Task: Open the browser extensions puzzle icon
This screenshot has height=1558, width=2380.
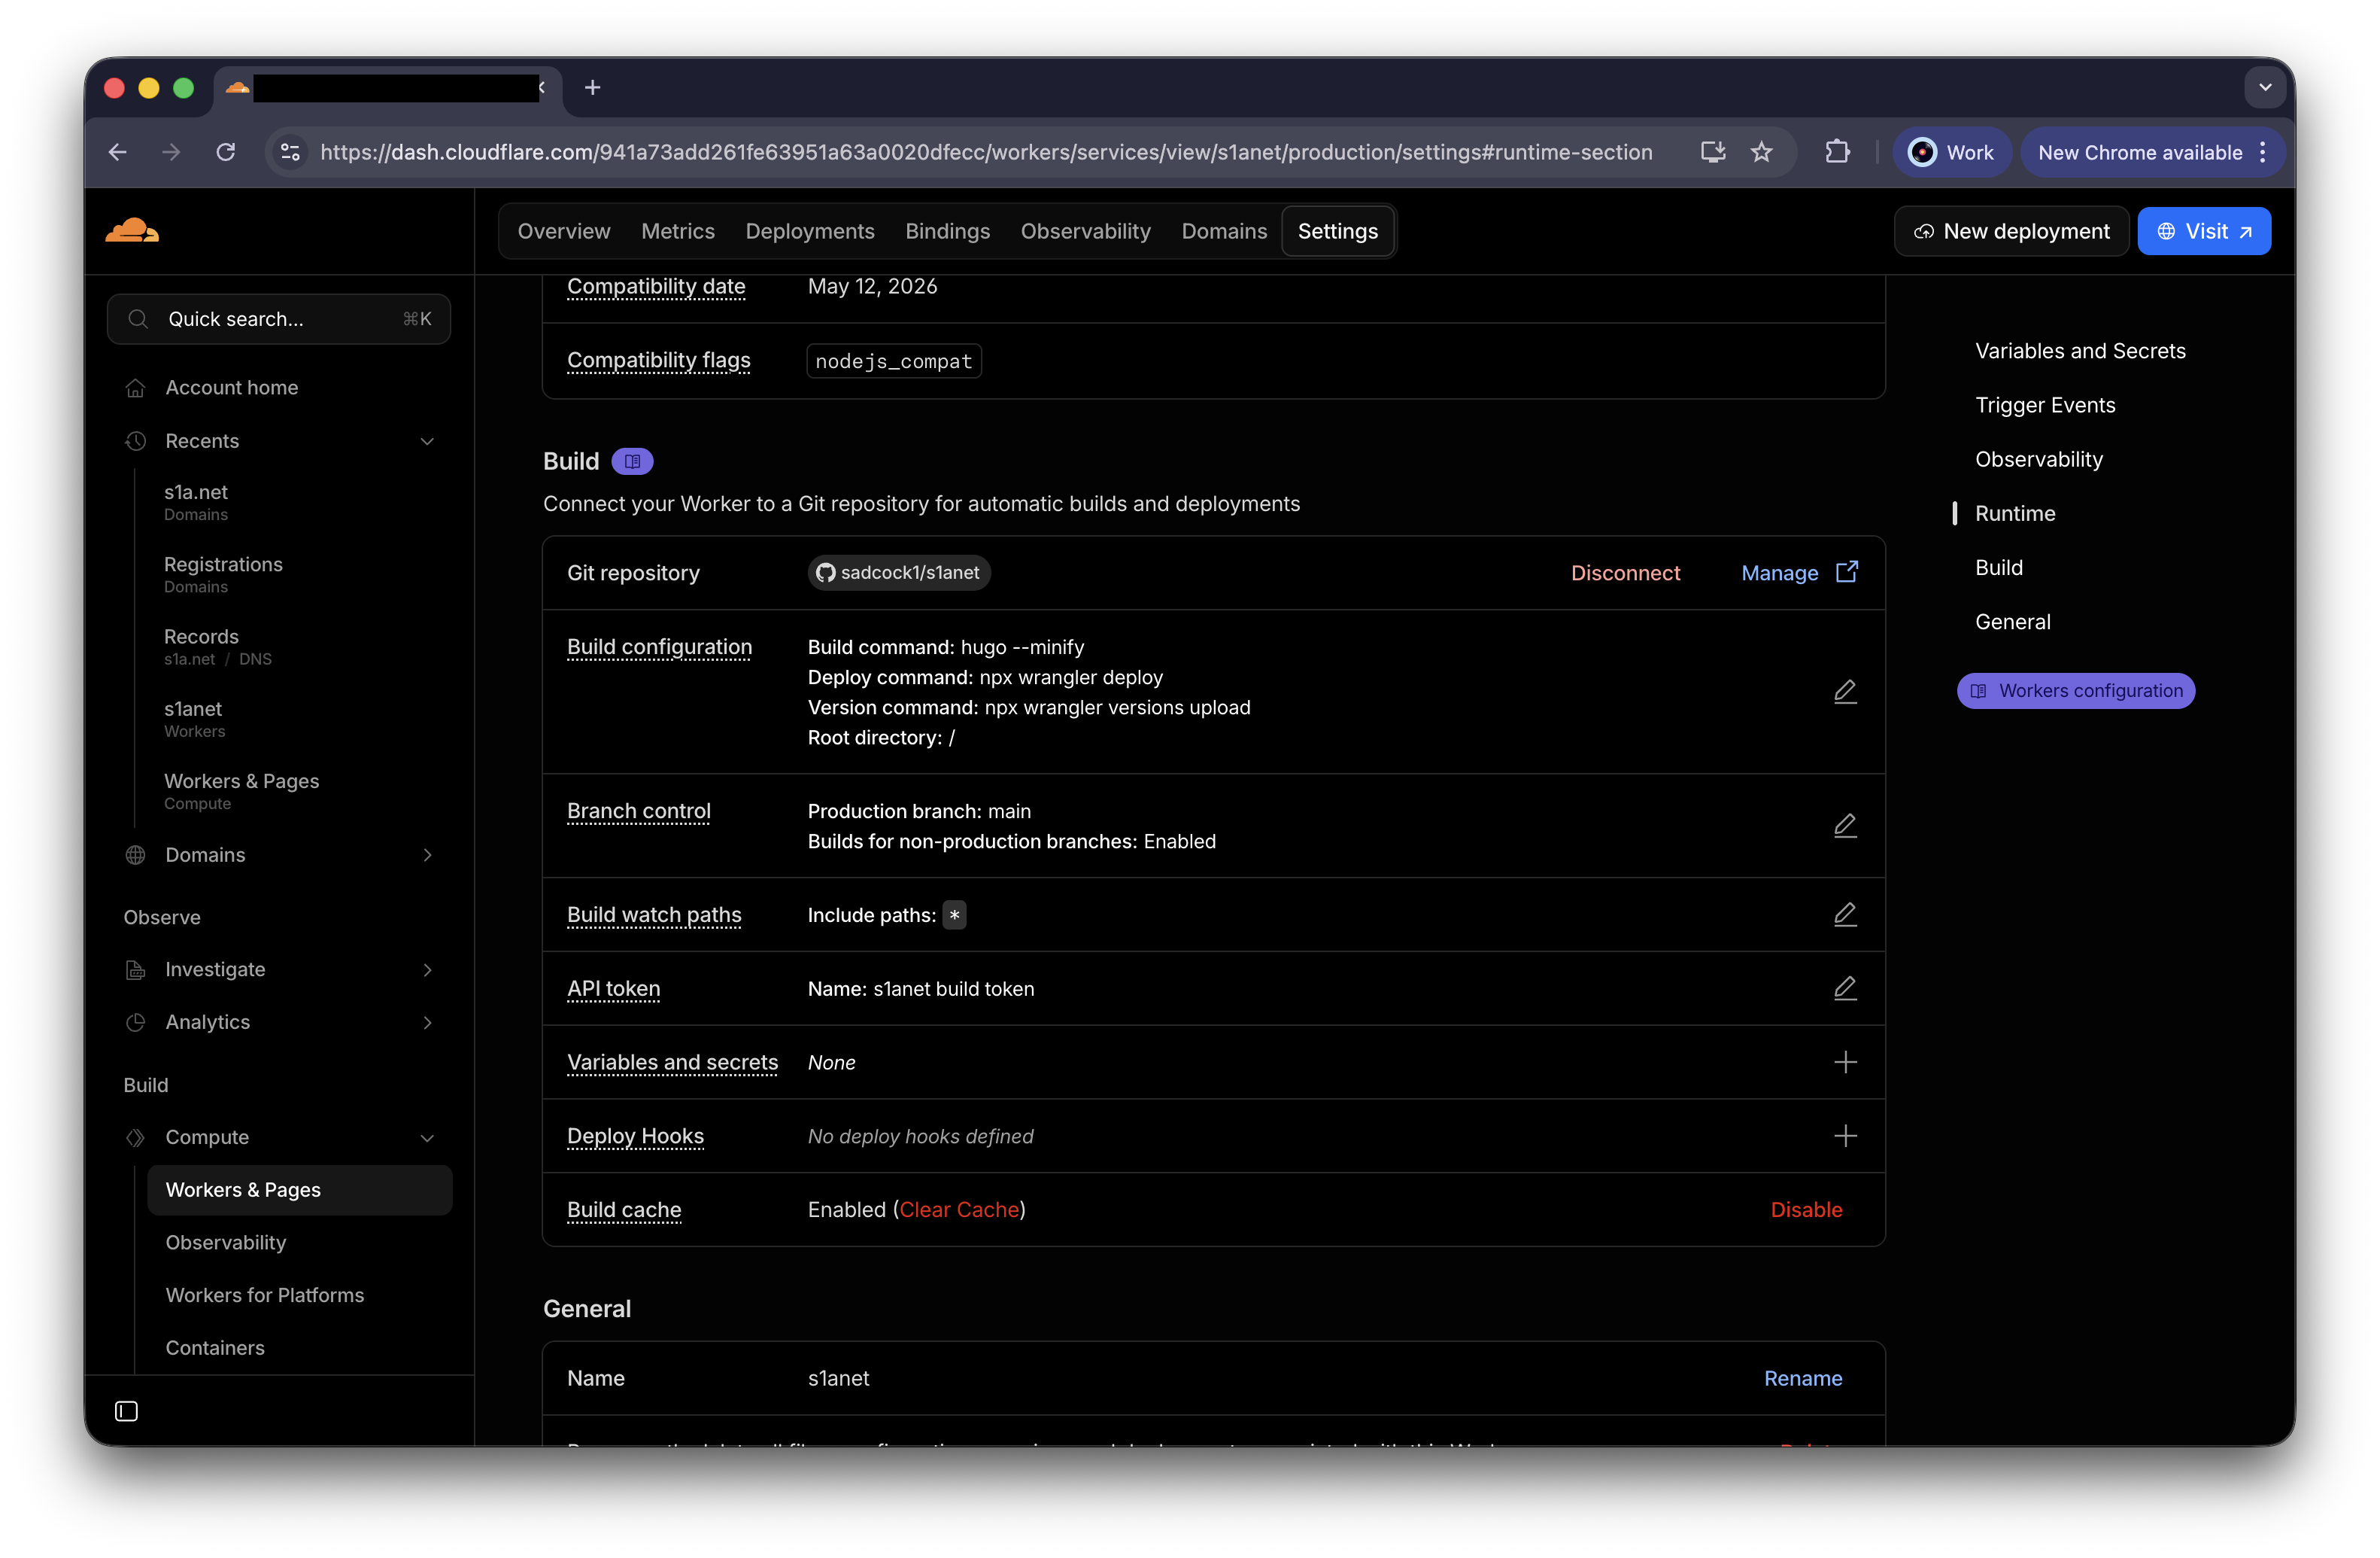Action: click(1837, 152)
